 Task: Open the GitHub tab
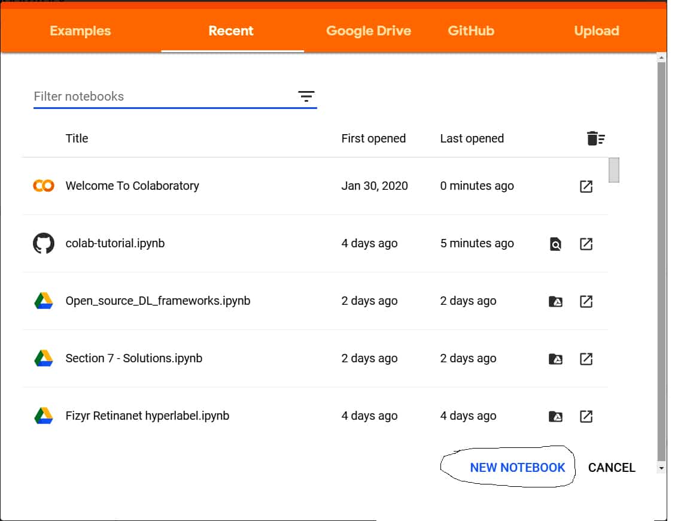point(471,31)
